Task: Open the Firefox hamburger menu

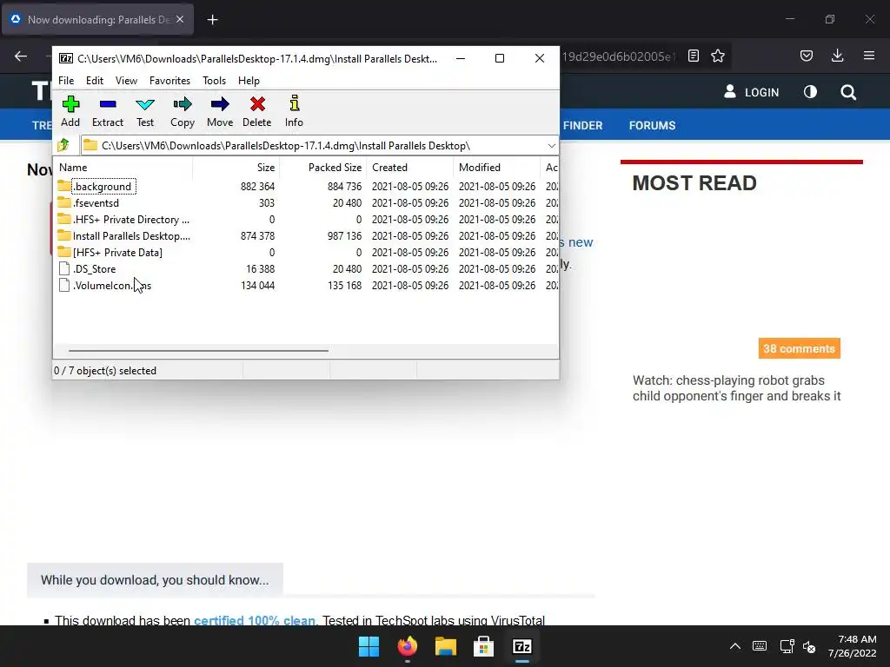Action: pos(869,56)
